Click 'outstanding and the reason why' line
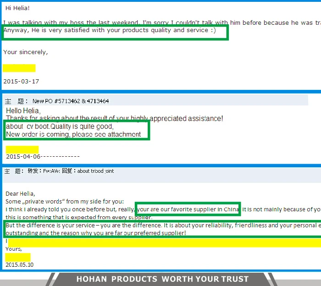 coord(96,233)
